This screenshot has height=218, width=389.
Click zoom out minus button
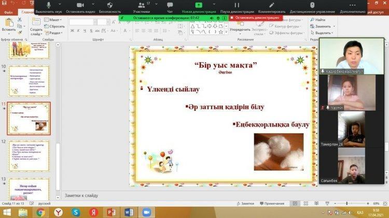(x=335, y=204)
